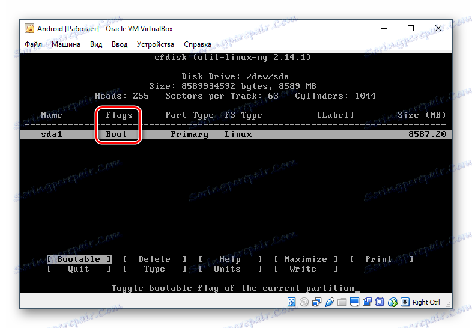Click the Primary part type cell
The image size is (472, 328).
point(189,135)
